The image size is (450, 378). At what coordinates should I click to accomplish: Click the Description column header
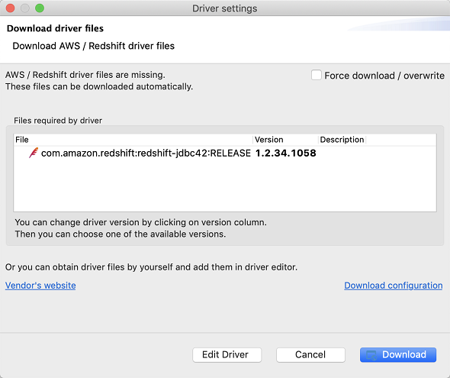(x=342, y=140)
